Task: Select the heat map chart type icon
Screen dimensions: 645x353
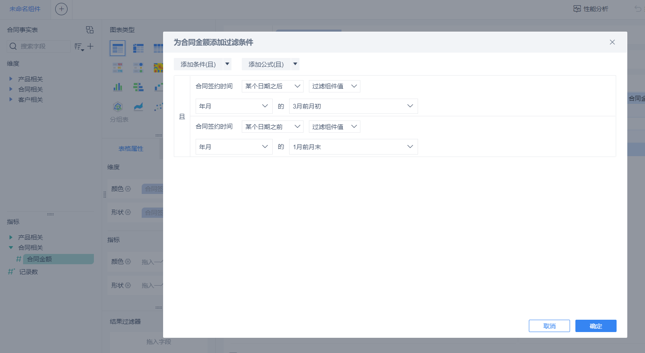Action: point(159,67)
